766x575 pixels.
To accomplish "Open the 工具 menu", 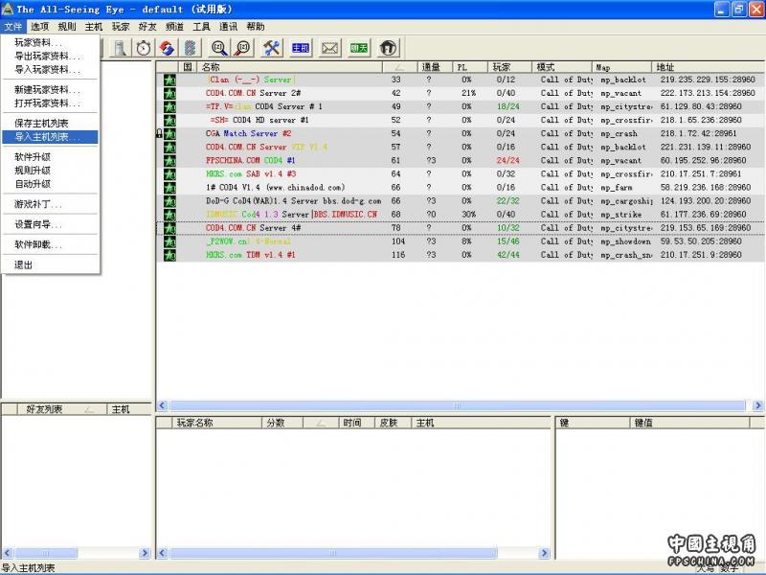I will tap(201, 27).
